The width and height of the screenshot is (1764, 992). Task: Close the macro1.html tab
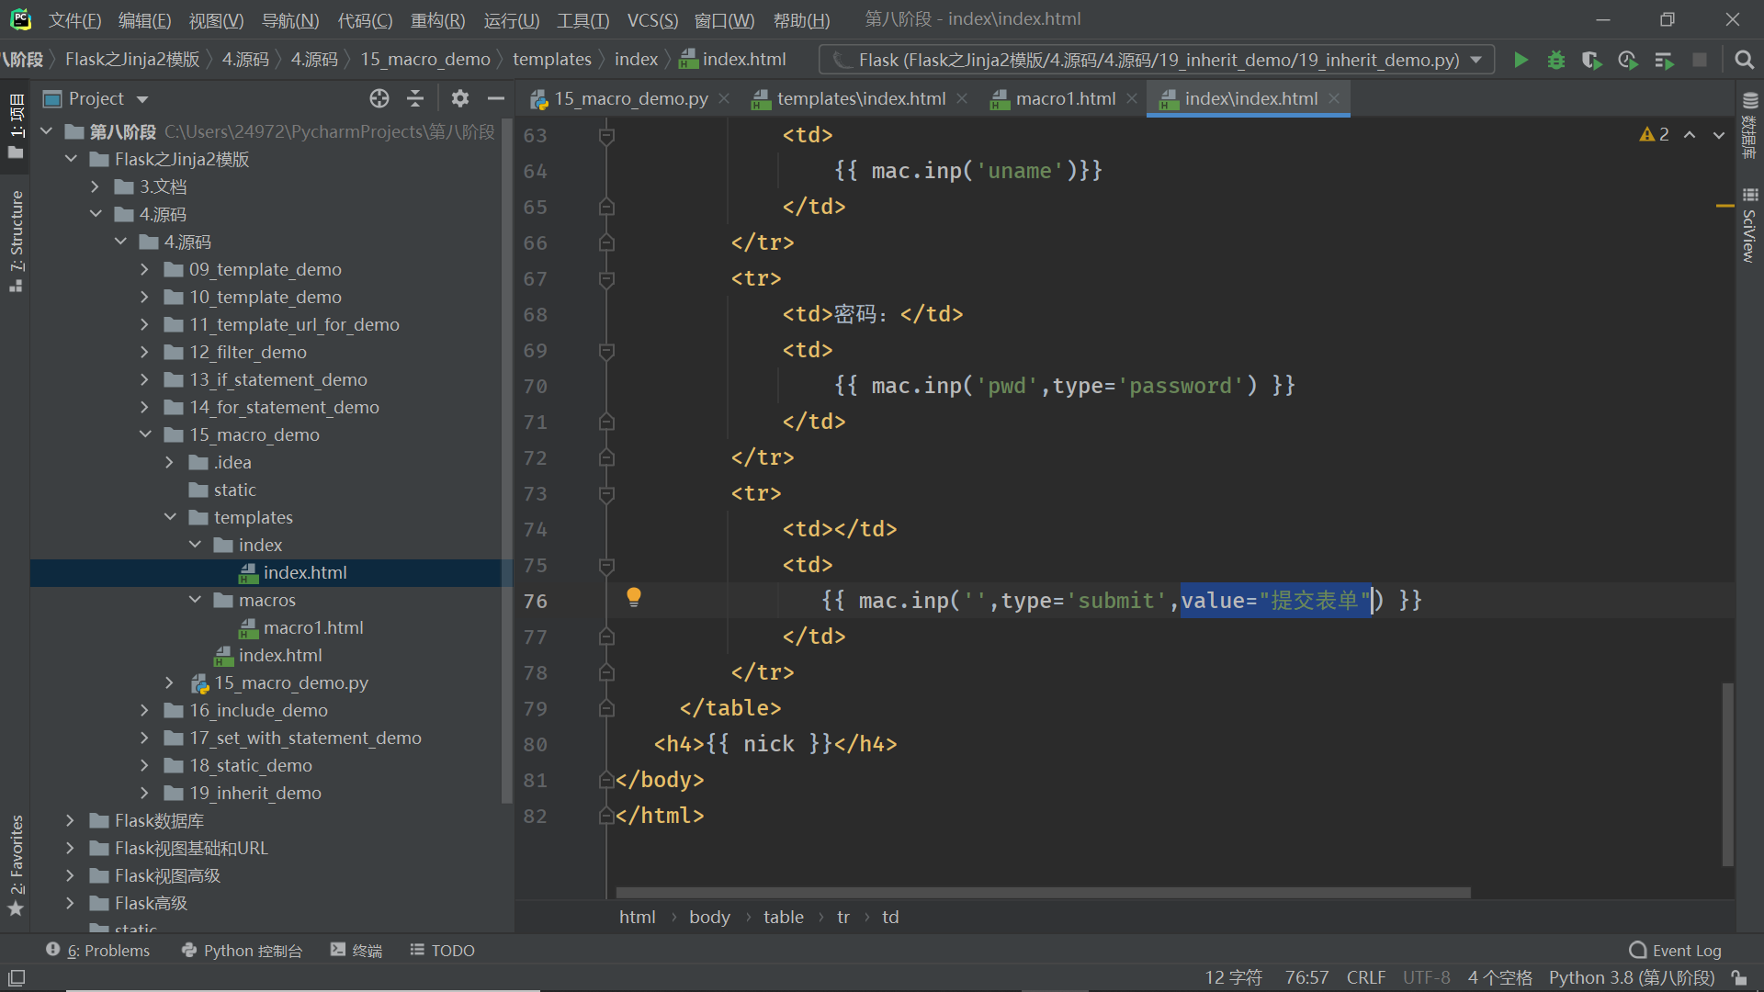(1132, 98)
